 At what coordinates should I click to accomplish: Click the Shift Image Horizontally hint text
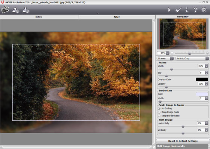click(x=171, y=146)
